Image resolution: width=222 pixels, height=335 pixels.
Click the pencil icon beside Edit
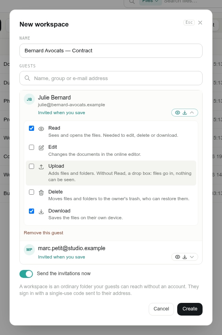pos(41,148)
